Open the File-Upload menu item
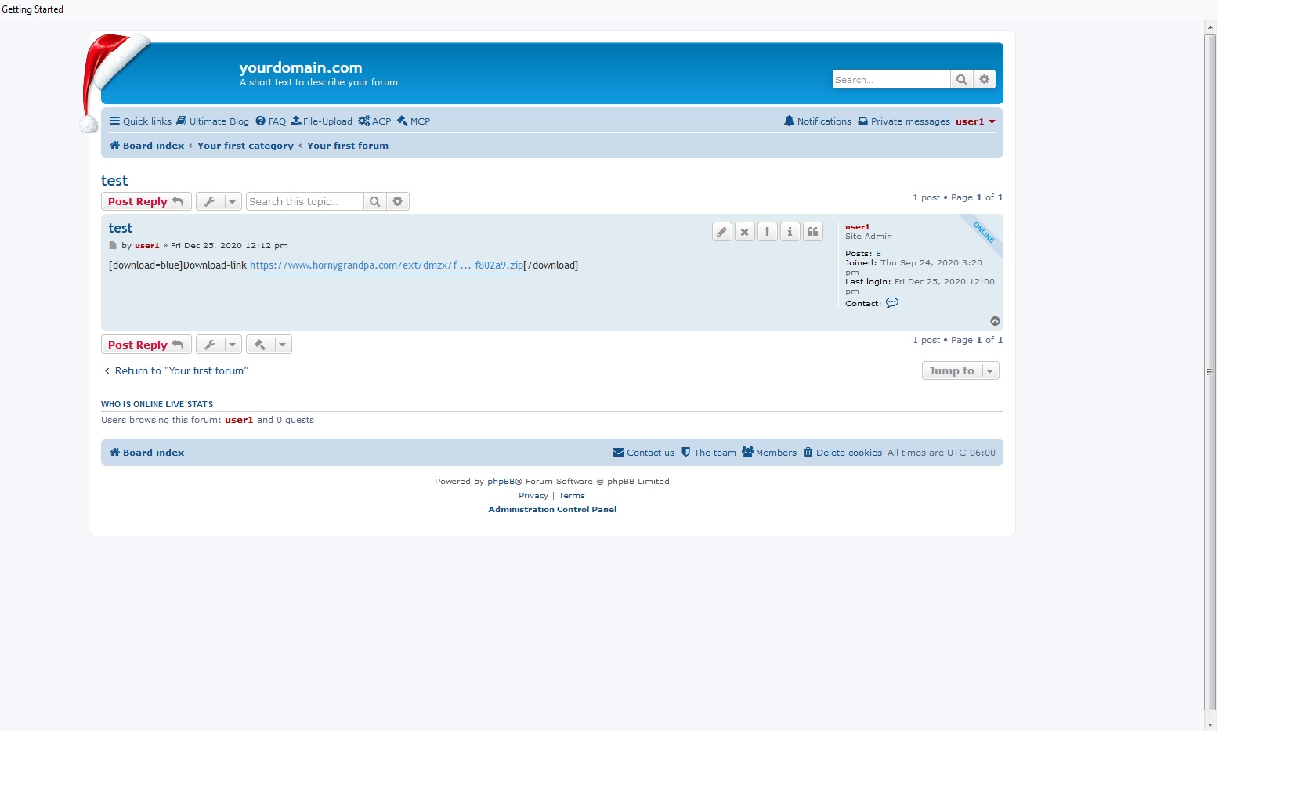Image resolution: width=1316 pixels, height=791 pixels. pyautogui.click(x=322, y=121)
